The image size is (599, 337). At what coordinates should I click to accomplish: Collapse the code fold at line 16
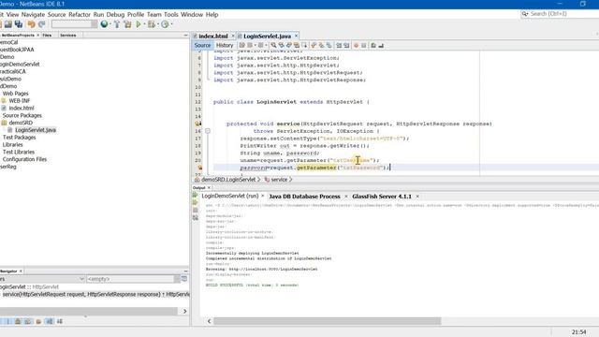pos(208,131)
